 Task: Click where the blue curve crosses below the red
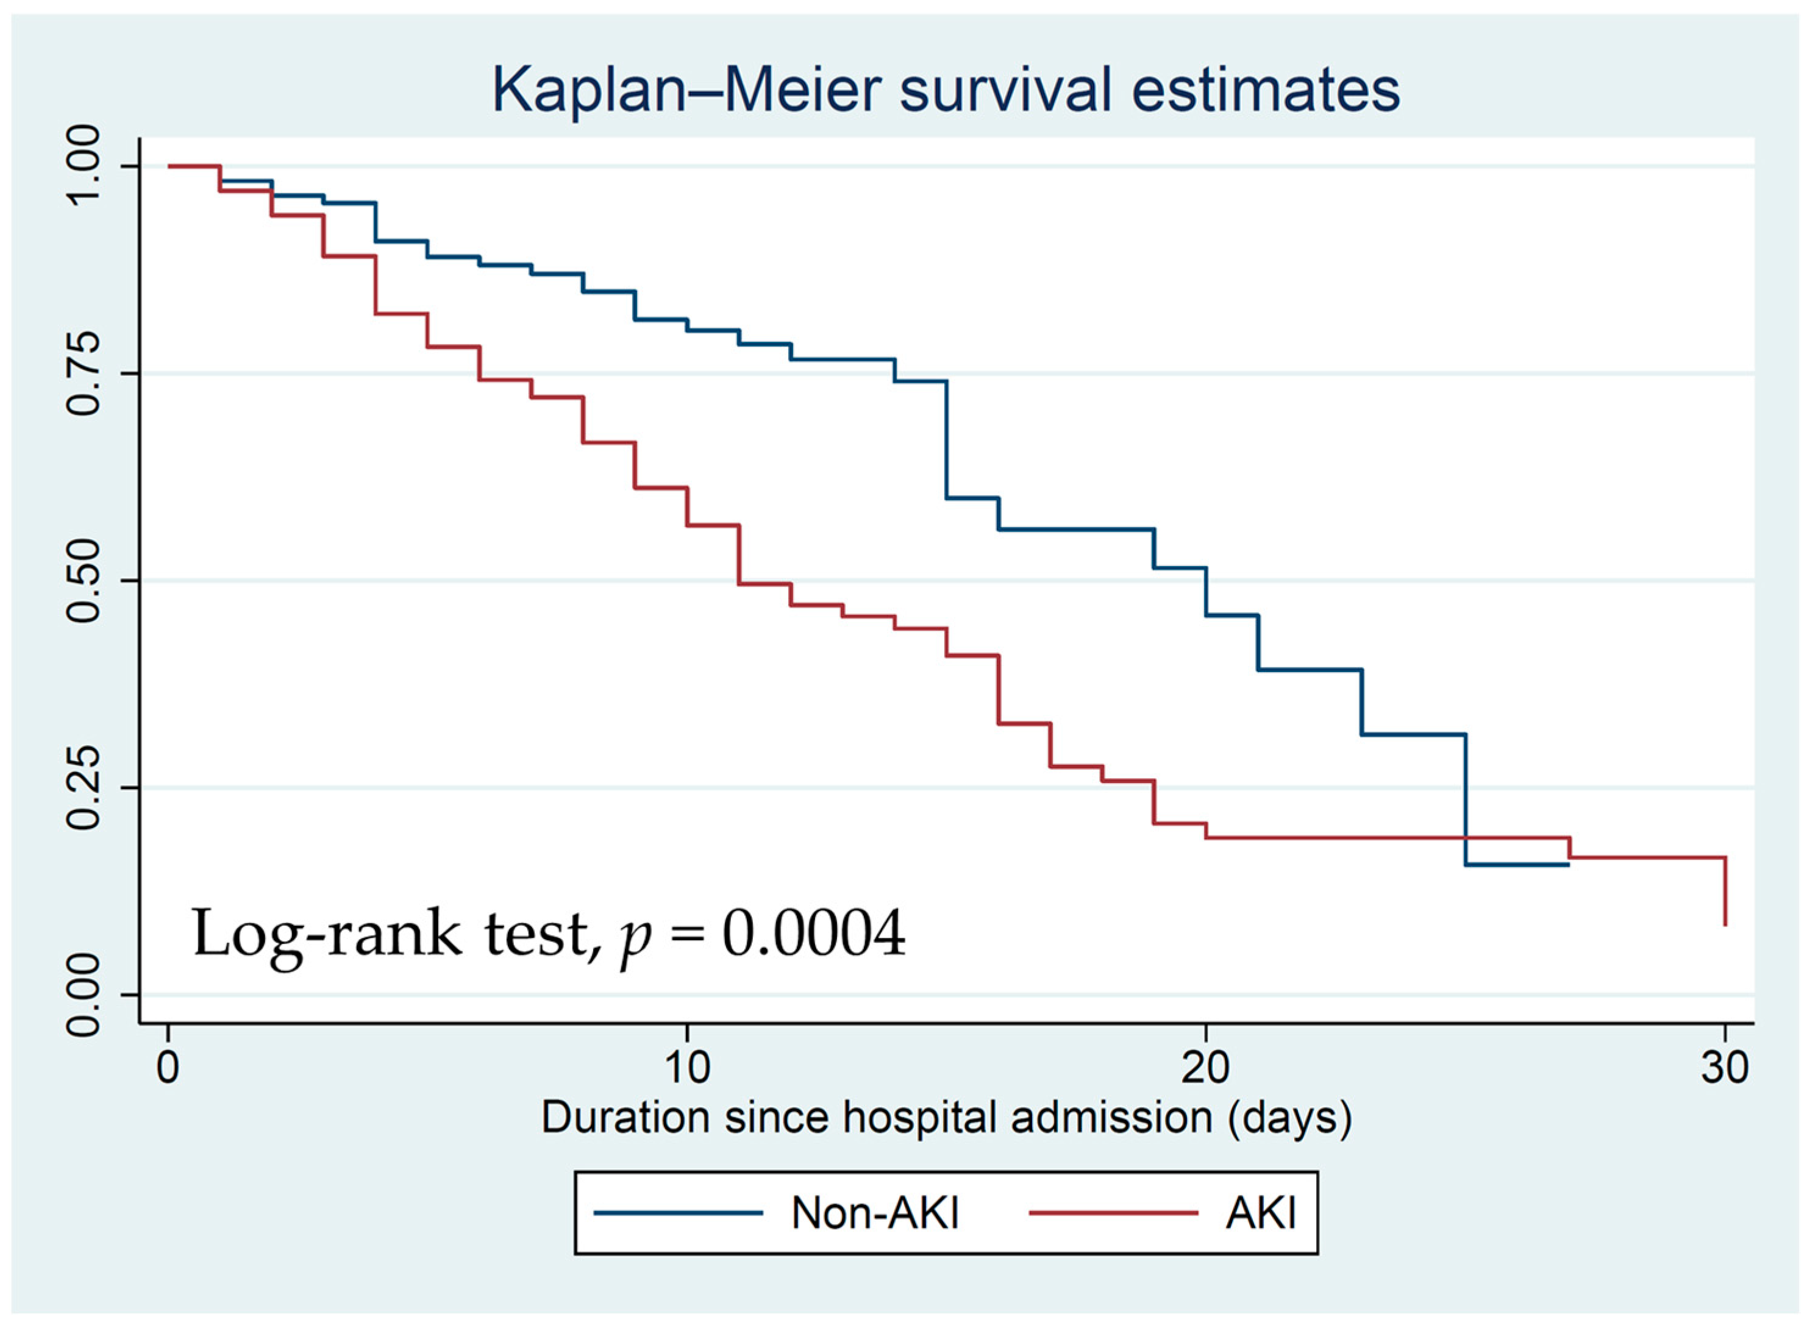tap(1466, 838)
